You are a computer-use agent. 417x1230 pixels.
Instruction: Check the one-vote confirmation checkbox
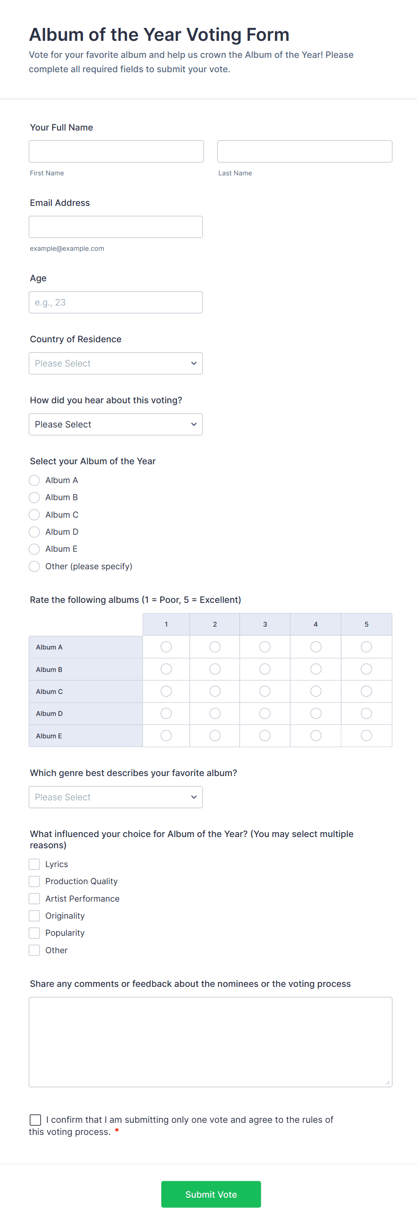coord(35,1120)
